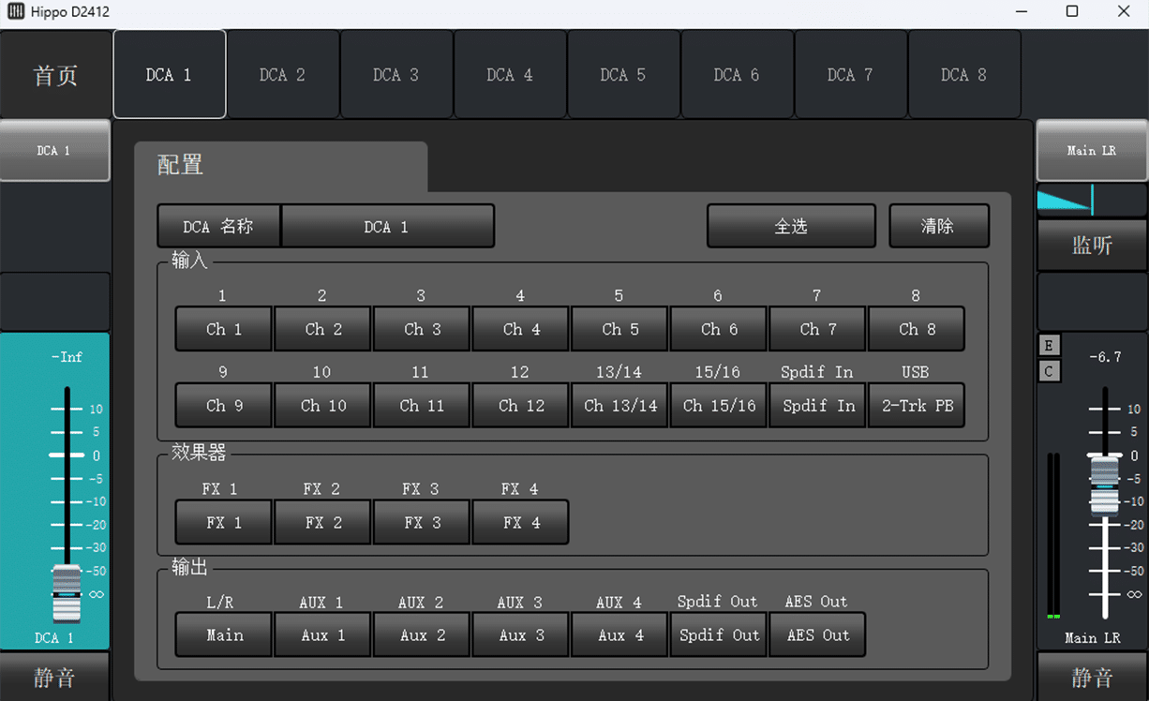
Task: Toggle Aux 2 output assignment
Action: pyautogui.click(x=422, y=635)
